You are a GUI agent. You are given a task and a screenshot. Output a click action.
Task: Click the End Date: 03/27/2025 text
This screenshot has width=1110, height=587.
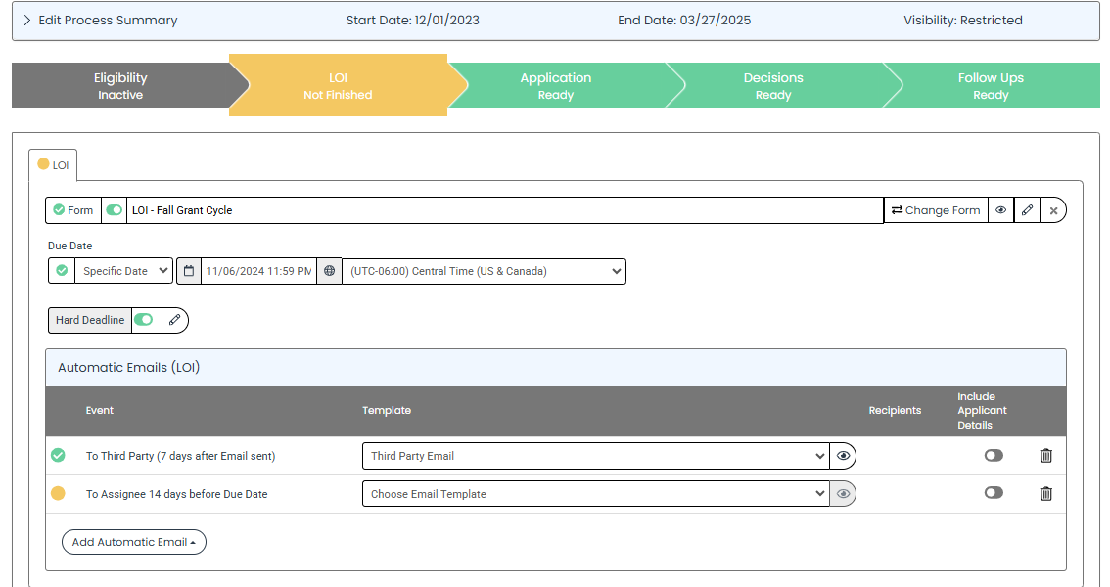(684, 21)
